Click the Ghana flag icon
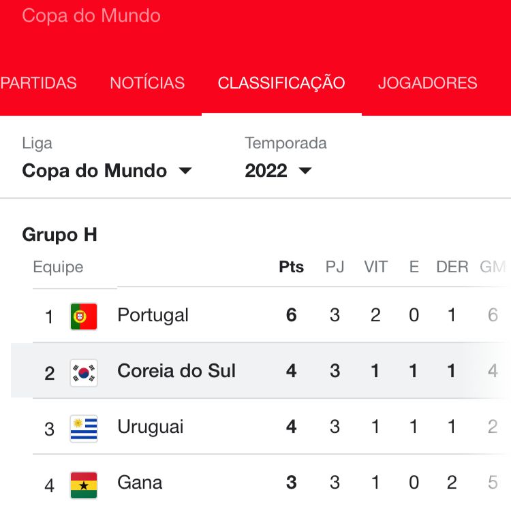This screenshot has height=520, width=511. [84, 485]
